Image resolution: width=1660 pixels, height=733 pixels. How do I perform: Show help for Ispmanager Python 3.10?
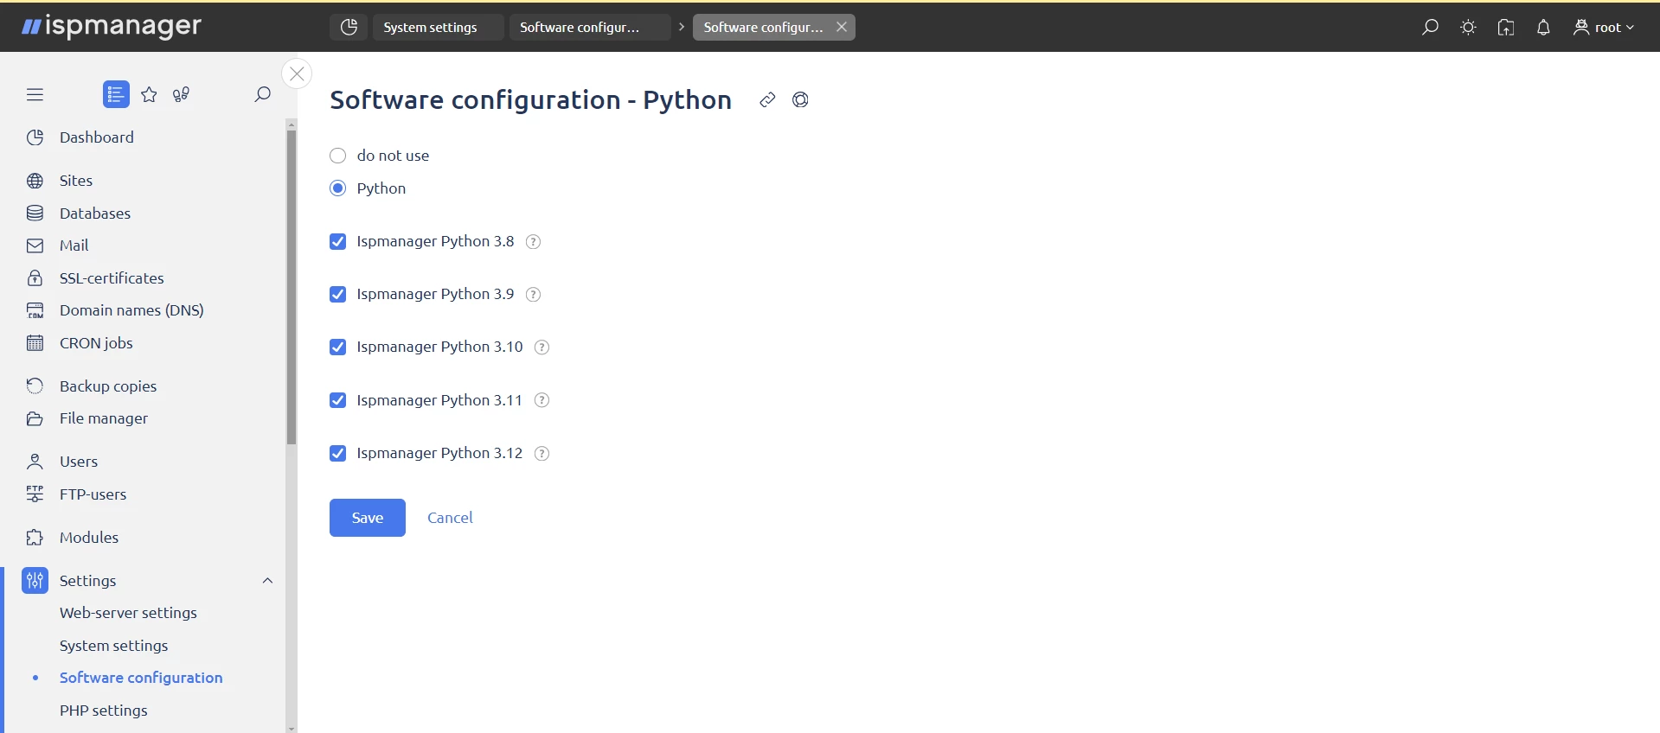click(x=542, y=347)
